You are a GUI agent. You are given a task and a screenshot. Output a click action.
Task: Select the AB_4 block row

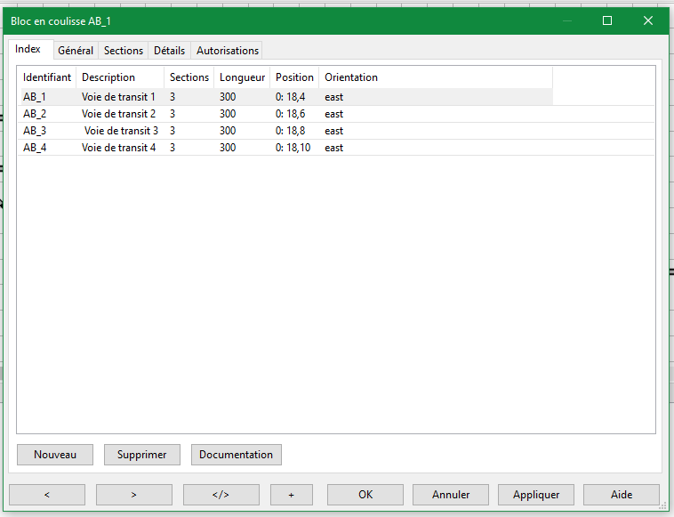35,148
